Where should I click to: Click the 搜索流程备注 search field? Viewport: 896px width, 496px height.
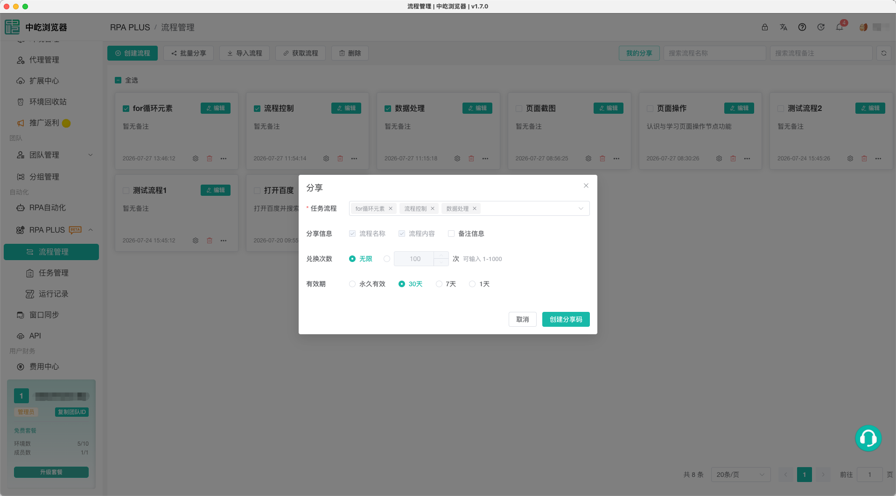tap(821, 53)
